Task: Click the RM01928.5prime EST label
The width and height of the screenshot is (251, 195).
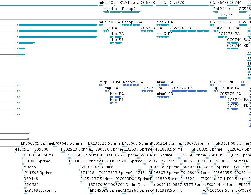Action: point(167,190)
